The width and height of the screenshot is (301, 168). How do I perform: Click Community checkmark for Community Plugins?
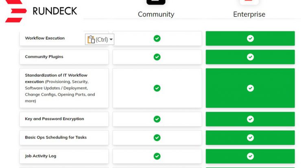pyautogui.click(x=157, y=57)
